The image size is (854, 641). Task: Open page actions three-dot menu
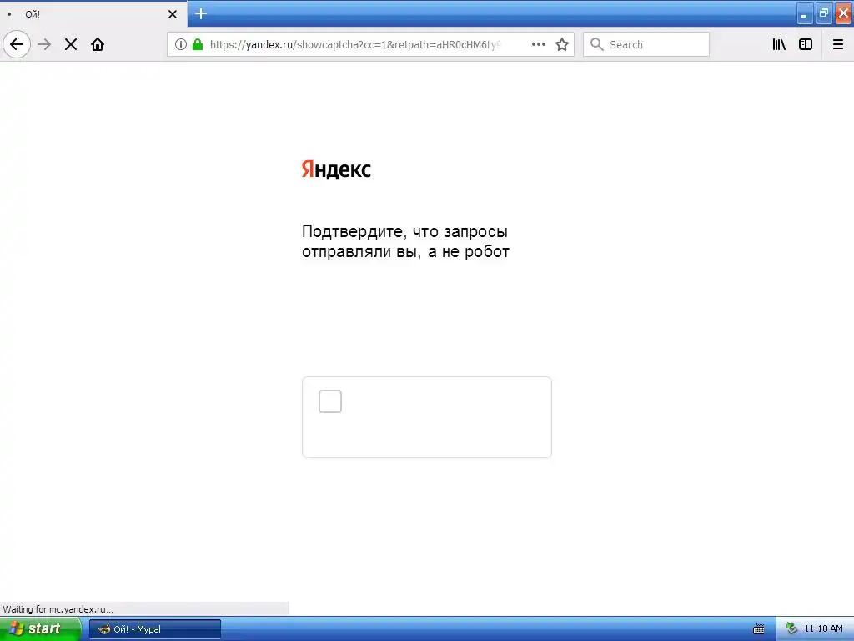pyautogui.click(x=538, y=44)
